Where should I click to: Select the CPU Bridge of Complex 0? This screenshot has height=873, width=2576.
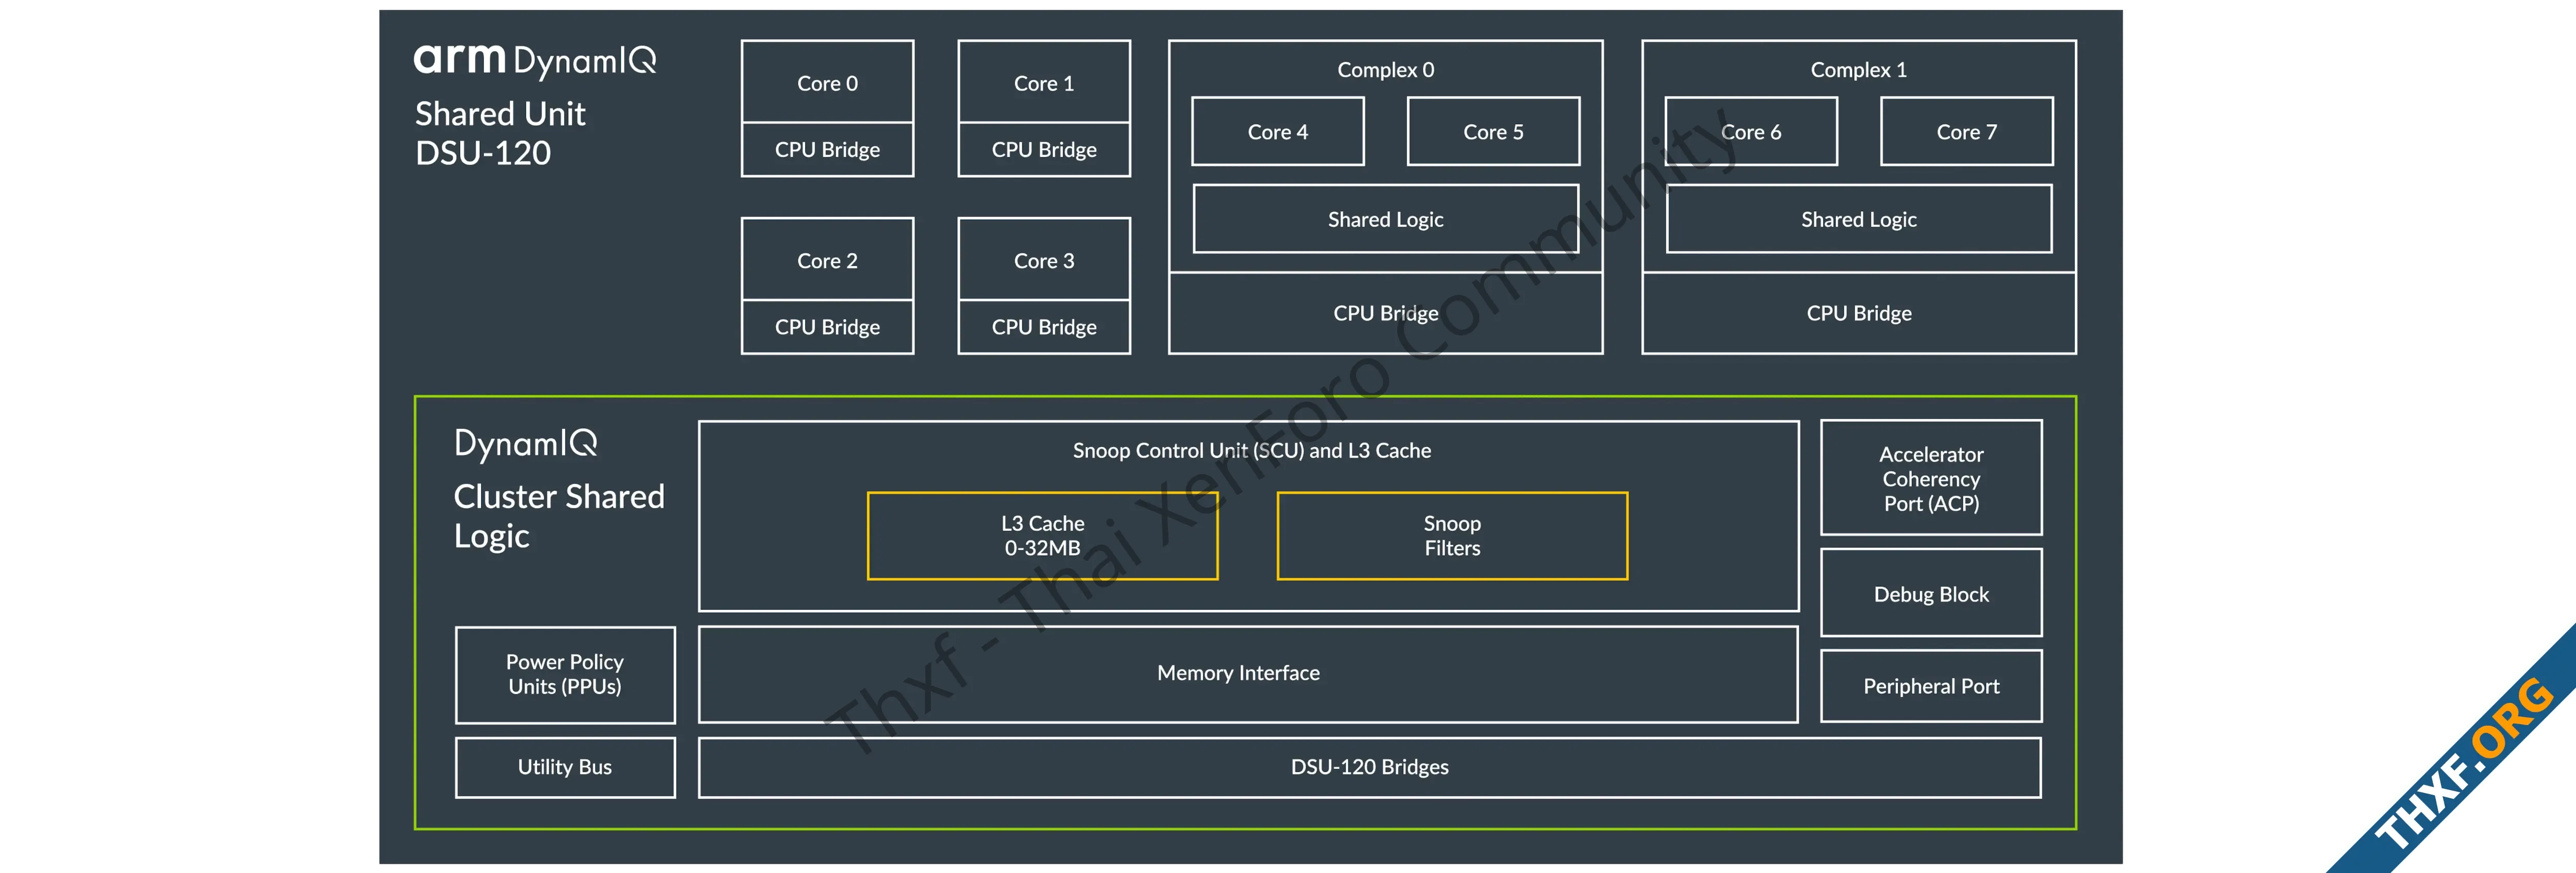(x=1385, y=313)
